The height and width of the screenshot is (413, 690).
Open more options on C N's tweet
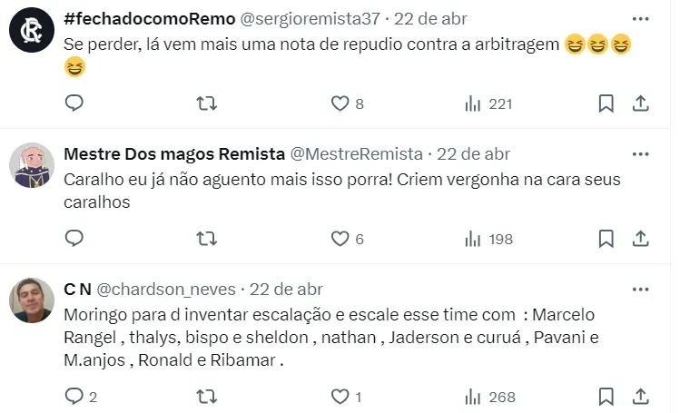tap(640, 290)
